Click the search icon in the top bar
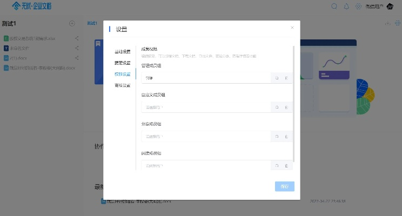402x216 pixels. point(334,6)
